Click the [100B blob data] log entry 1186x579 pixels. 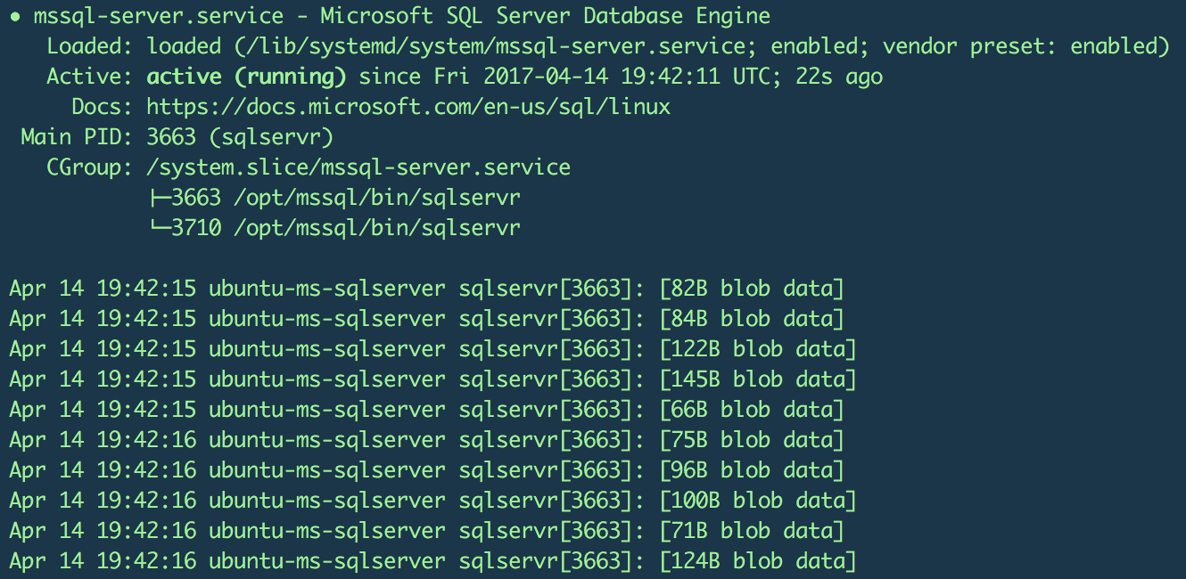point(757,501)
